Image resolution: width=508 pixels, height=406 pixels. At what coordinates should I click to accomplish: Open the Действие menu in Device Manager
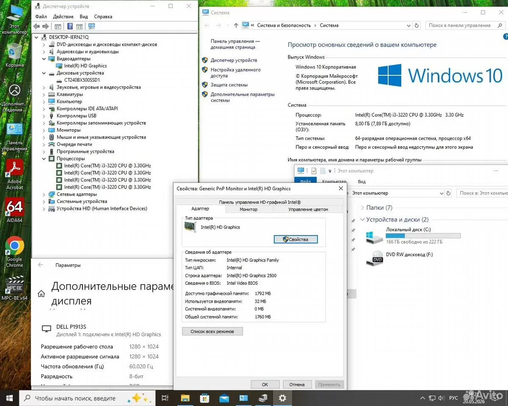[63, 16]
